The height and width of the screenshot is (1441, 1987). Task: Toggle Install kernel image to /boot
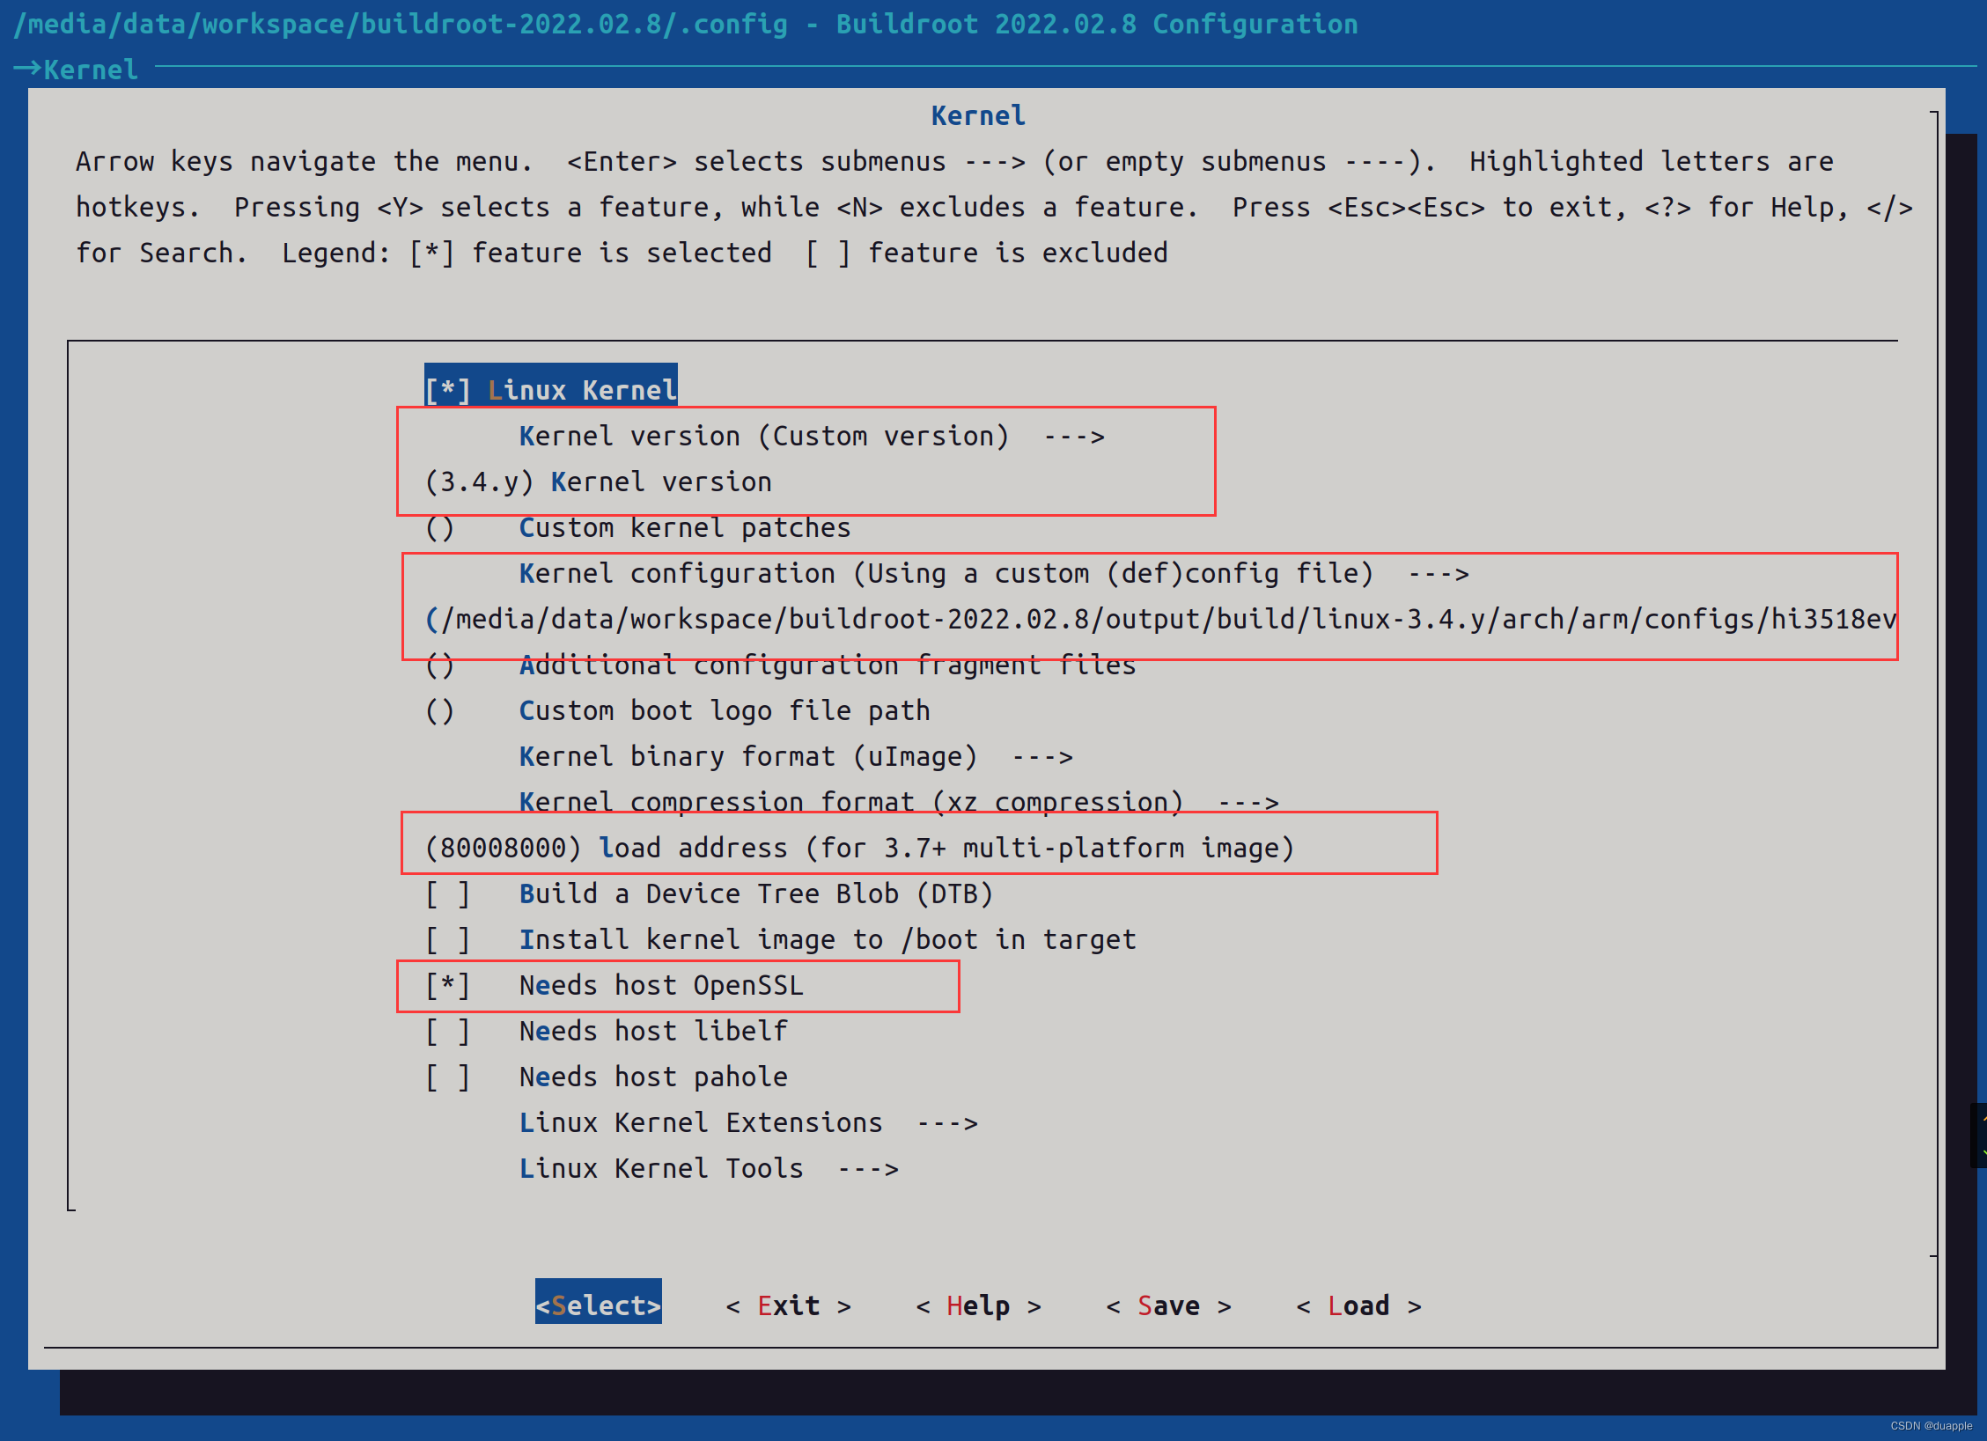(x=826, y=939)
